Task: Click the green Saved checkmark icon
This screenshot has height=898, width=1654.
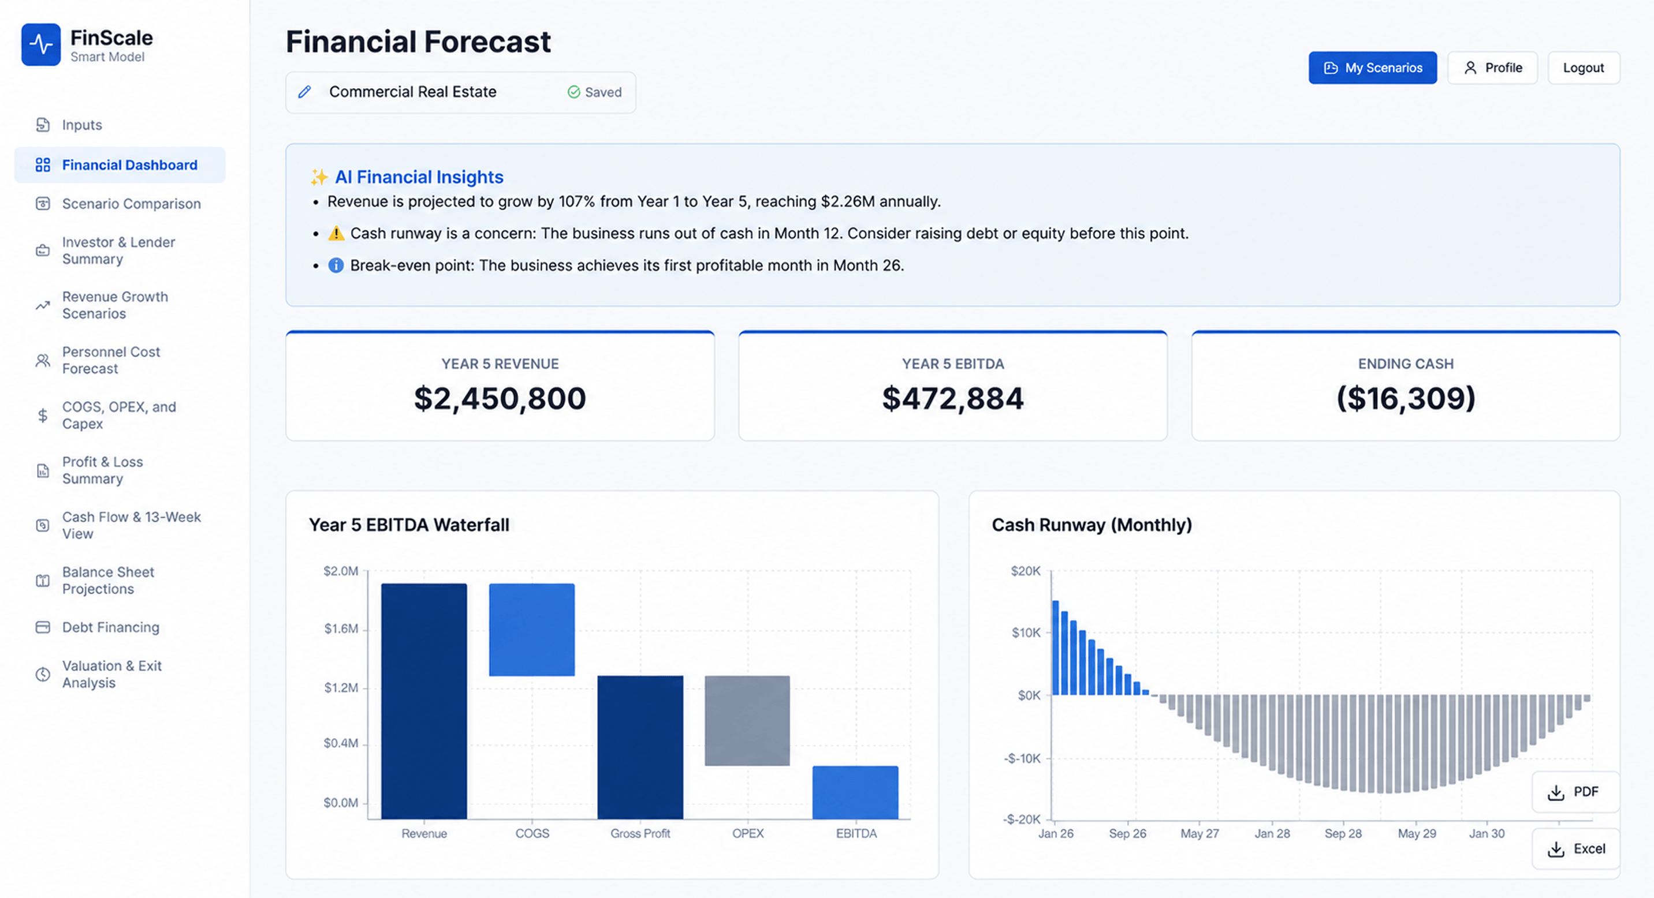Action: tap(574, 92)
